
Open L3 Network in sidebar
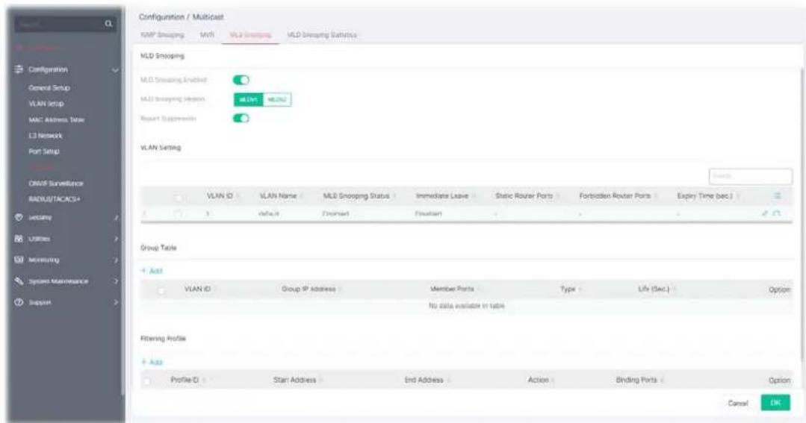(46, 136)
